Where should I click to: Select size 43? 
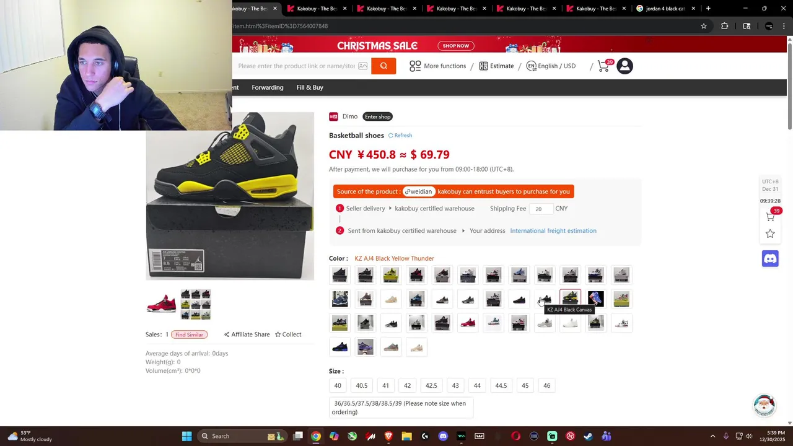[x=455, y=385]
